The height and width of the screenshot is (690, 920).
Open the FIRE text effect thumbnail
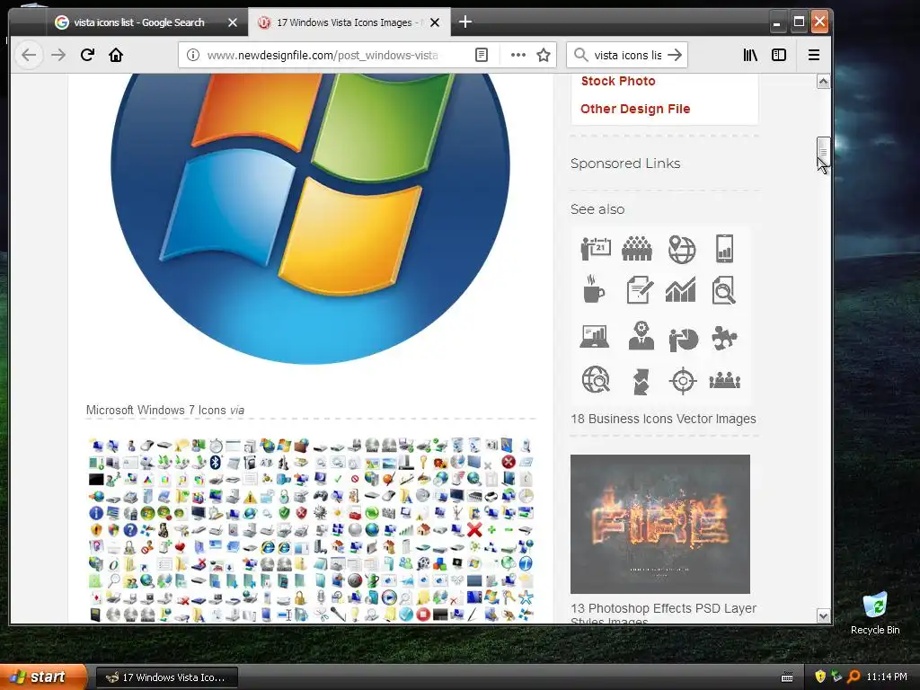point(660,524)
